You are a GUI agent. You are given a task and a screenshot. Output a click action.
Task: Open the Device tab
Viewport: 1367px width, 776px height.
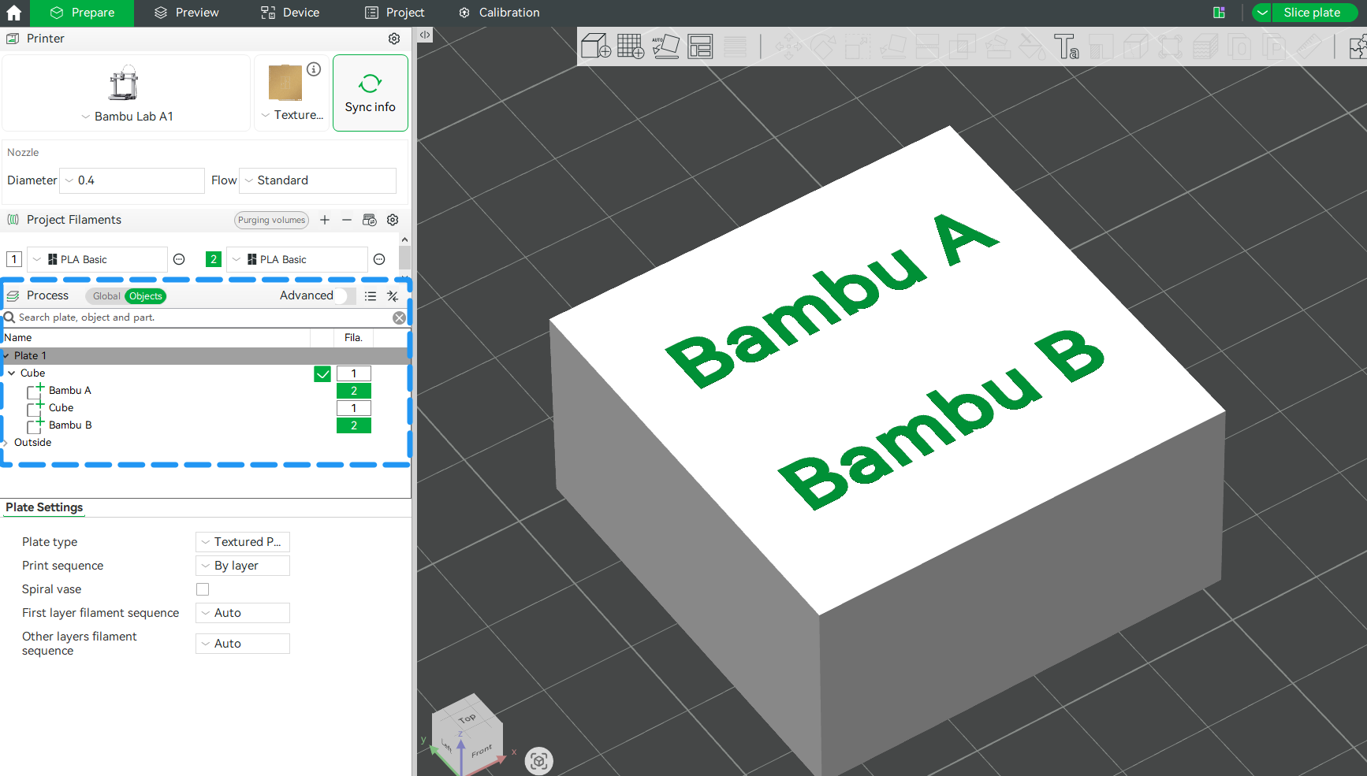tap(290, 13)
